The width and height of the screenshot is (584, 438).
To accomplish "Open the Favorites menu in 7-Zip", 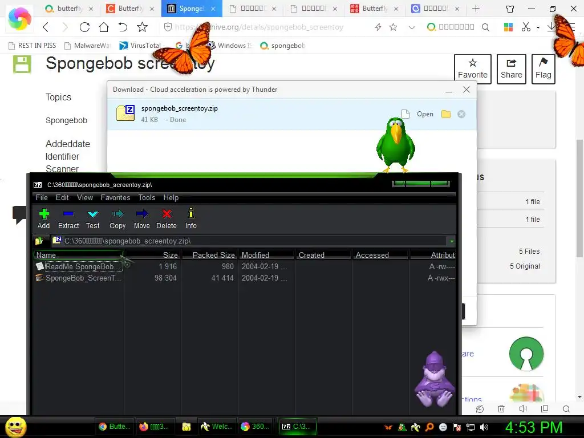I will (115, 197).
